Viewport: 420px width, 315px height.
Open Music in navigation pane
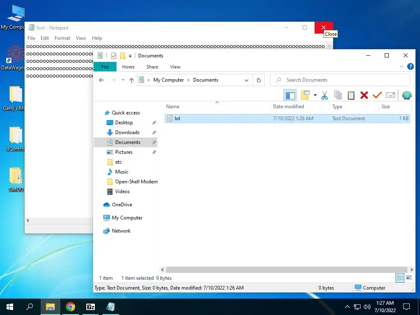121,172
